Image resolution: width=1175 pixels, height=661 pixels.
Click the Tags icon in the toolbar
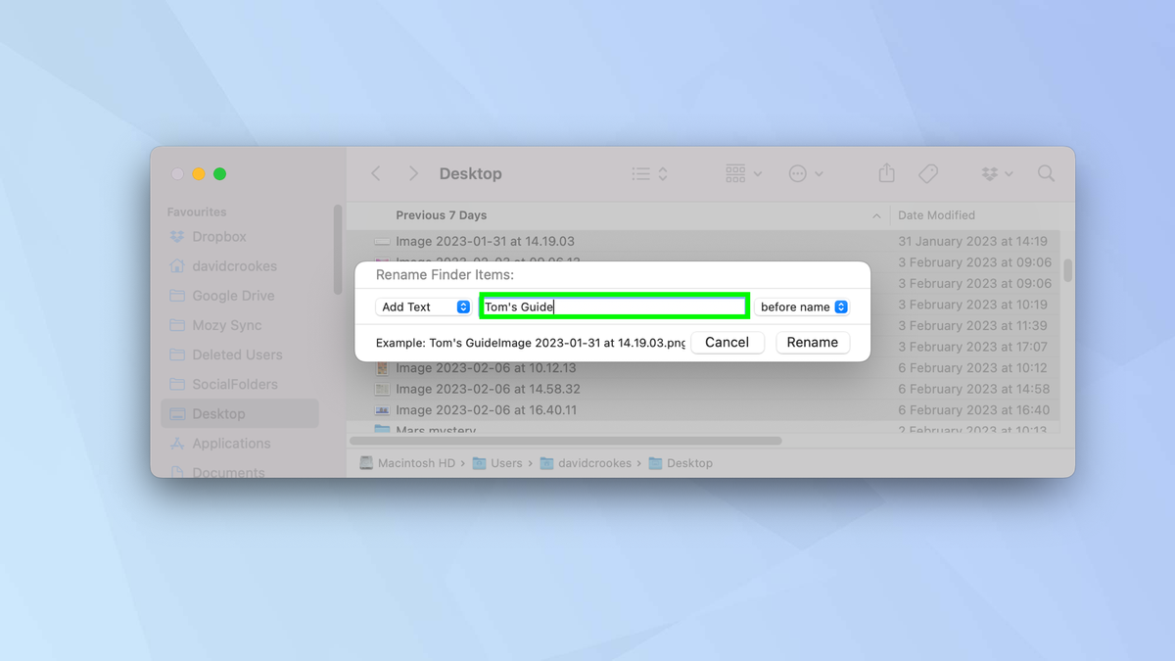928,172
